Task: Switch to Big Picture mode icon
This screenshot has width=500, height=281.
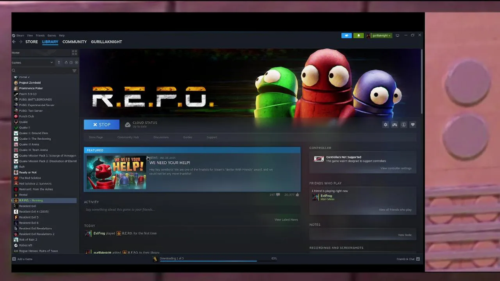Action: (397, 36)
